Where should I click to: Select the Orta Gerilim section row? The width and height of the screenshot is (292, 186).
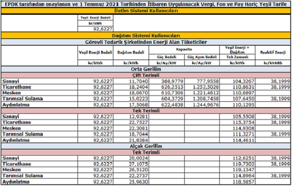(146, 70)
